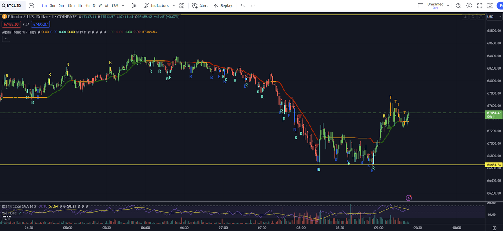Expand the favorite indicators dropdown arrow
The height and width of the screenshot is (231, 503).
click(174, 6)
